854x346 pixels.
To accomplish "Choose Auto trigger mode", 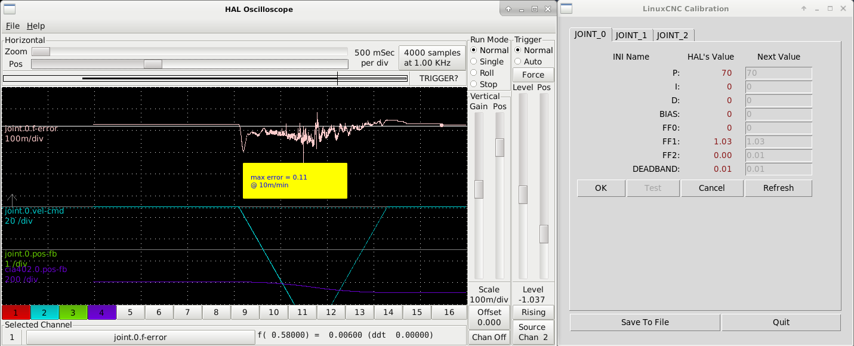I will tap(528, 61).
